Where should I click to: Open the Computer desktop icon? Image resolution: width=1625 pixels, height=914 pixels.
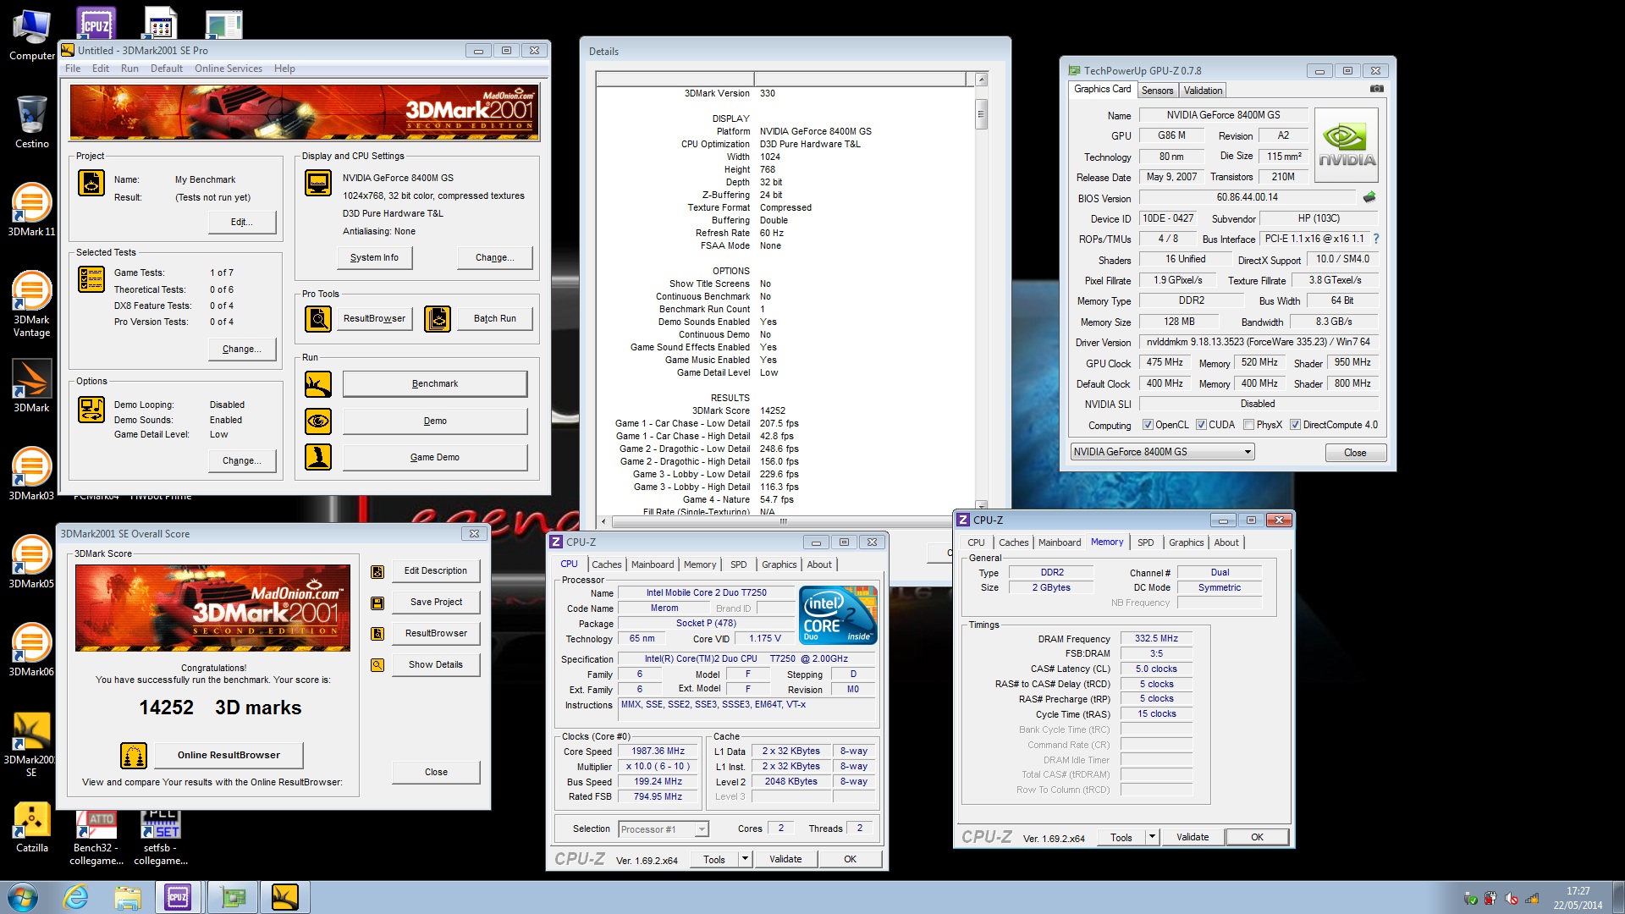tap(31, 36)
